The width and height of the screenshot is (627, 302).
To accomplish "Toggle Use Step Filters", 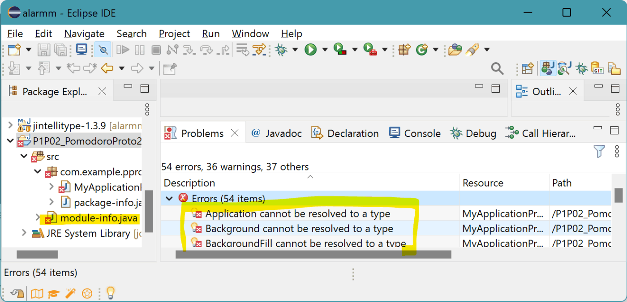I will point(259,49).
